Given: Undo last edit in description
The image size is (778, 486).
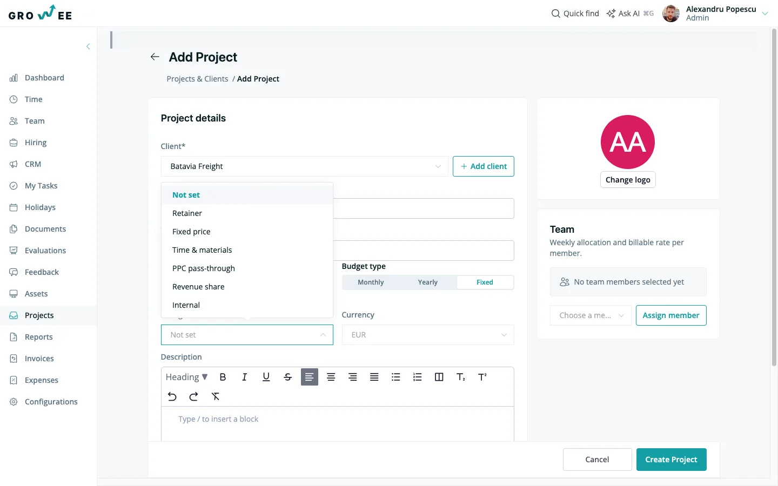Looking at the screenshot, I should point(172,396).
